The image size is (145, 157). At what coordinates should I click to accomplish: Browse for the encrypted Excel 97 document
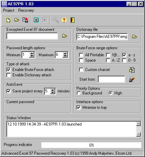[x=65, y=36]
